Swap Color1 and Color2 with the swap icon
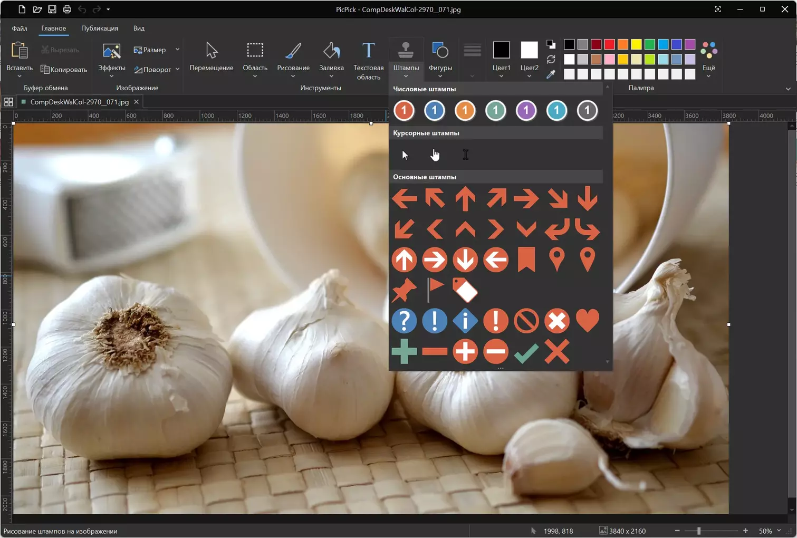The image size is (797, 538). 551,59
